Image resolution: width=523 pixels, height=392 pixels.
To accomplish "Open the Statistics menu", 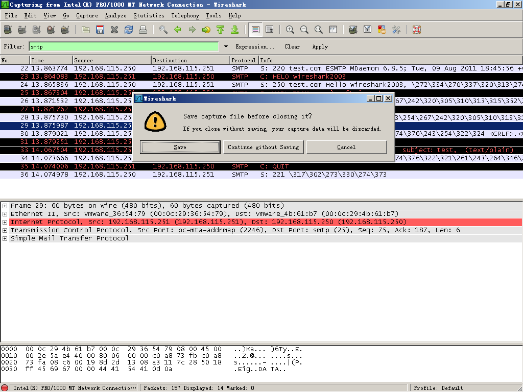I will click(x=149, y=15).
